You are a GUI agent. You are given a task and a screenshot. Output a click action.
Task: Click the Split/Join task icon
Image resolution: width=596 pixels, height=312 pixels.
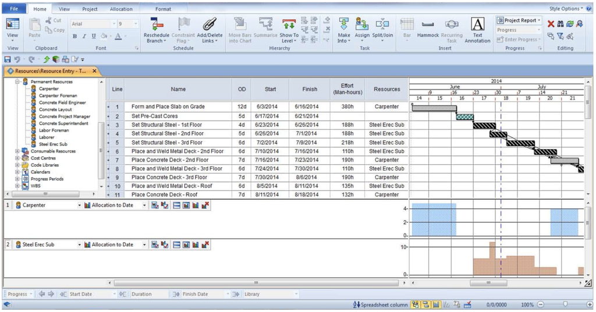pyautogui.click(x=382, y=24)
